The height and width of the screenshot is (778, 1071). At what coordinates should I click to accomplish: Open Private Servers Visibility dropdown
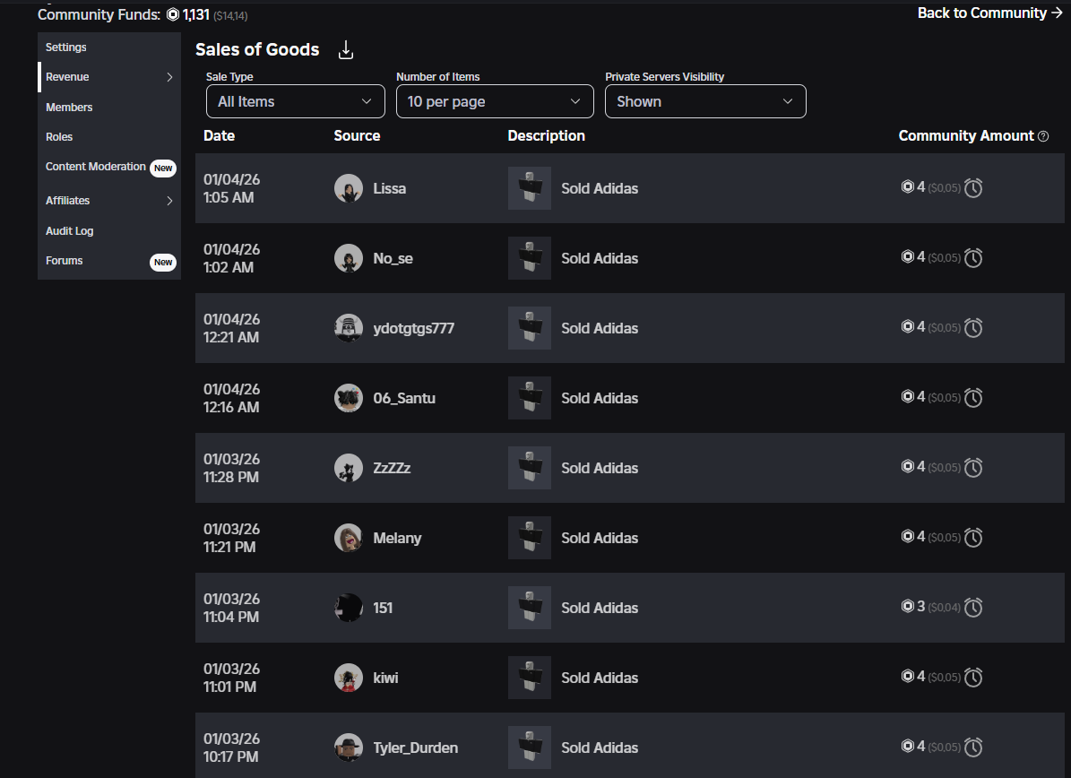click(705, 101)
